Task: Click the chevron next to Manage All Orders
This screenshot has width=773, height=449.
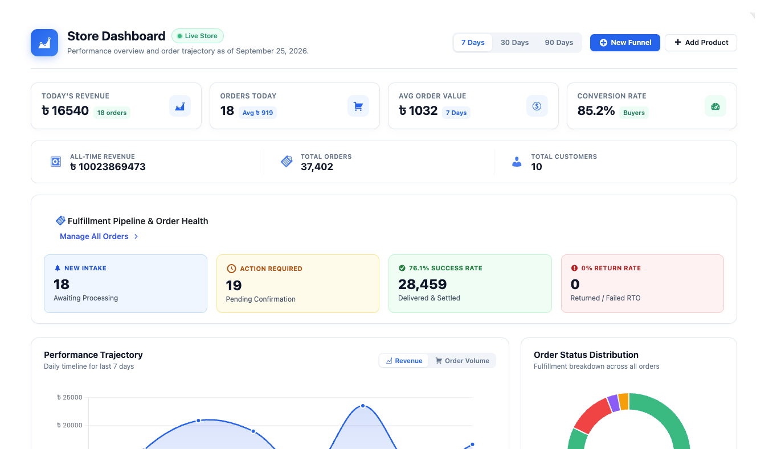Action: tap(136, 236)
